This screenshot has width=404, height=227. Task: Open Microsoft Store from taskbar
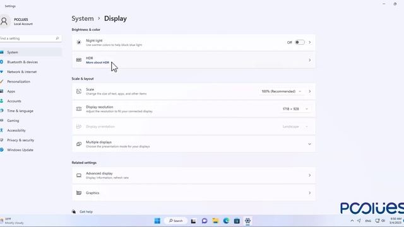click(237, 221)
